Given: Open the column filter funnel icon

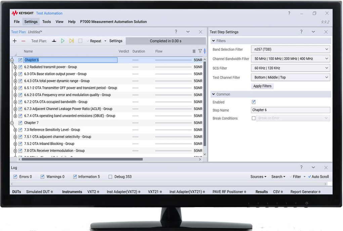Looking at the screenshot, I should 200,51.
